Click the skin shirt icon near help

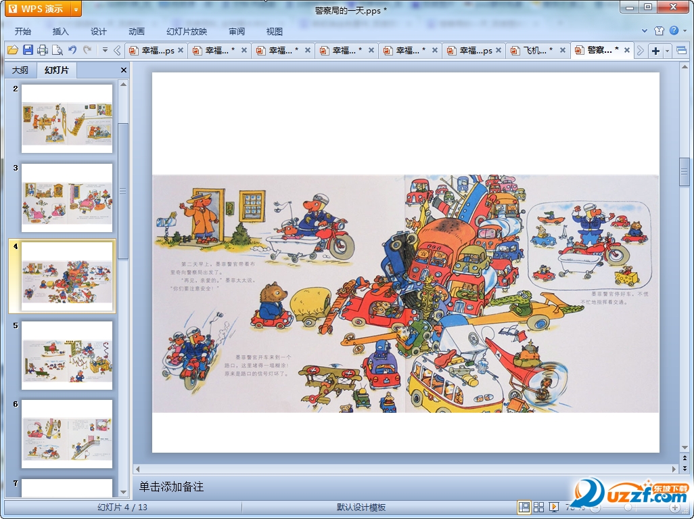[x=659, y=30]
